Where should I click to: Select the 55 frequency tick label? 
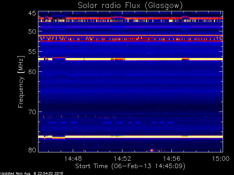[x=32, y=52]
